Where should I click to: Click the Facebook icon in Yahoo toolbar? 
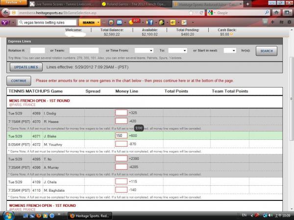pyautogui.click(x=148, y=22)
